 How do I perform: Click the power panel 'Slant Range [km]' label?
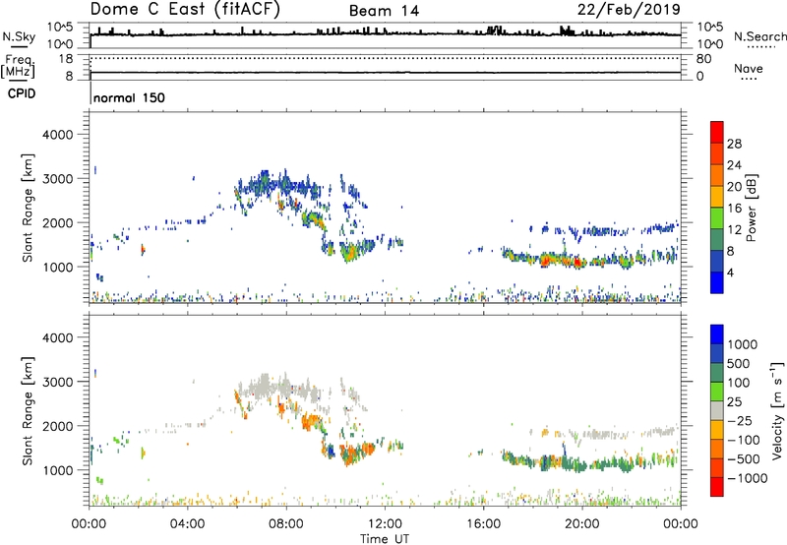coord(28,208)
